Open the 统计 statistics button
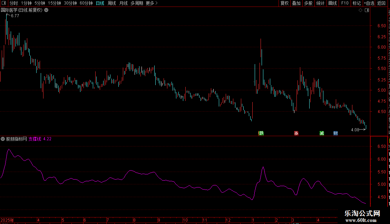The width and height of the screenshot is (390, 224). pyautogui.click(x=320, y=3)
